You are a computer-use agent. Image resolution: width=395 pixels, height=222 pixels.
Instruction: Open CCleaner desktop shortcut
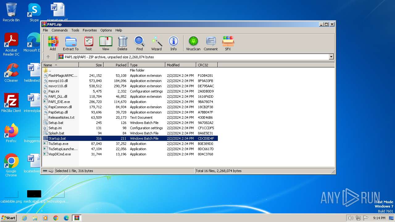(11, 73)
